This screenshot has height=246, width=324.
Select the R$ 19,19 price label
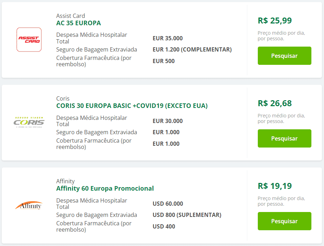click(x=274, y=186)
